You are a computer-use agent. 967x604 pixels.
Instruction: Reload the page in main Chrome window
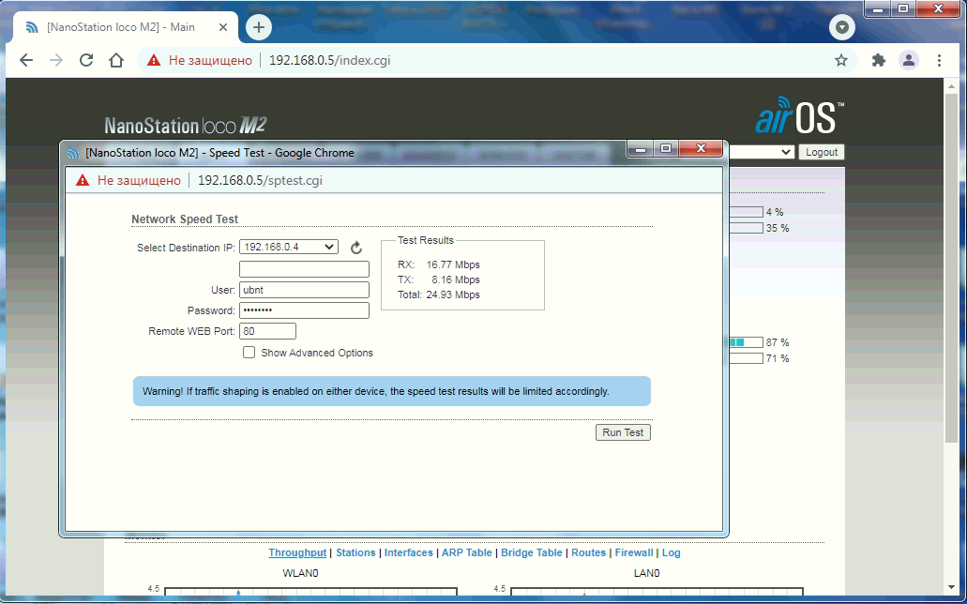(86, 60)
